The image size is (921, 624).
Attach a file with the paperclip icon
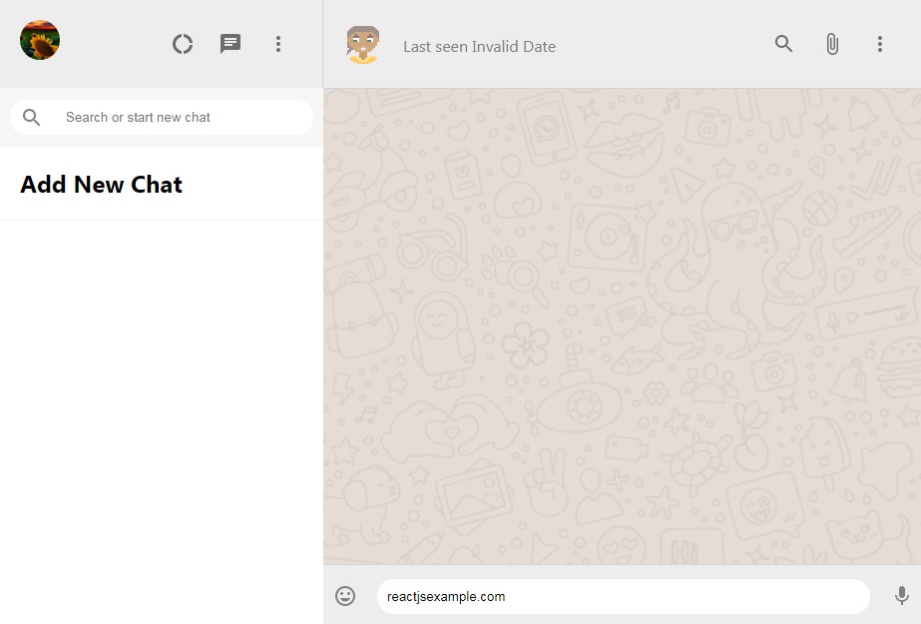coord(832,44)
